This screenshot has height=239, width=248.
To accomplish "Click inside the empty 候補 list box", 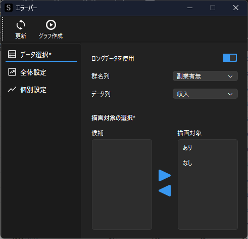I will pos(122,184).
